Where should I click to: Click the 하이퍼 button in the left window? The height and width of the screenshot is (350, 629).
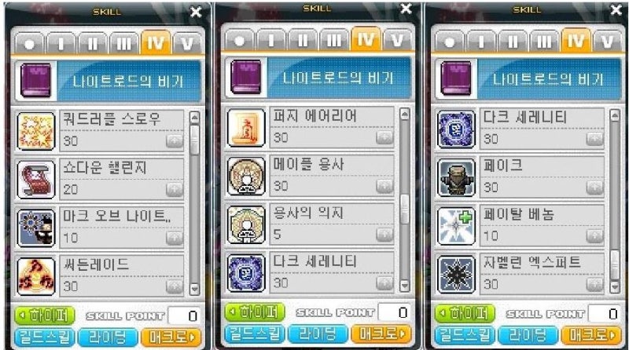45,316
